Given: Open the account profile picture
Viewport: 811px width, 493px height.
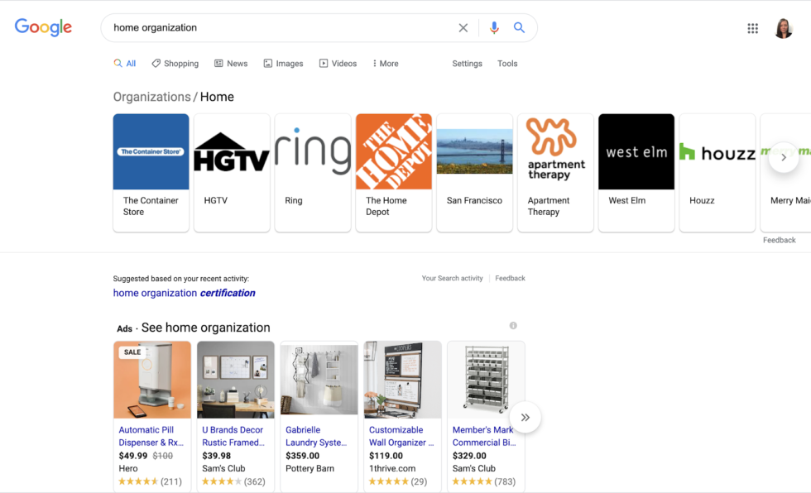Looking at the screenshot, I should click(784, 28).
